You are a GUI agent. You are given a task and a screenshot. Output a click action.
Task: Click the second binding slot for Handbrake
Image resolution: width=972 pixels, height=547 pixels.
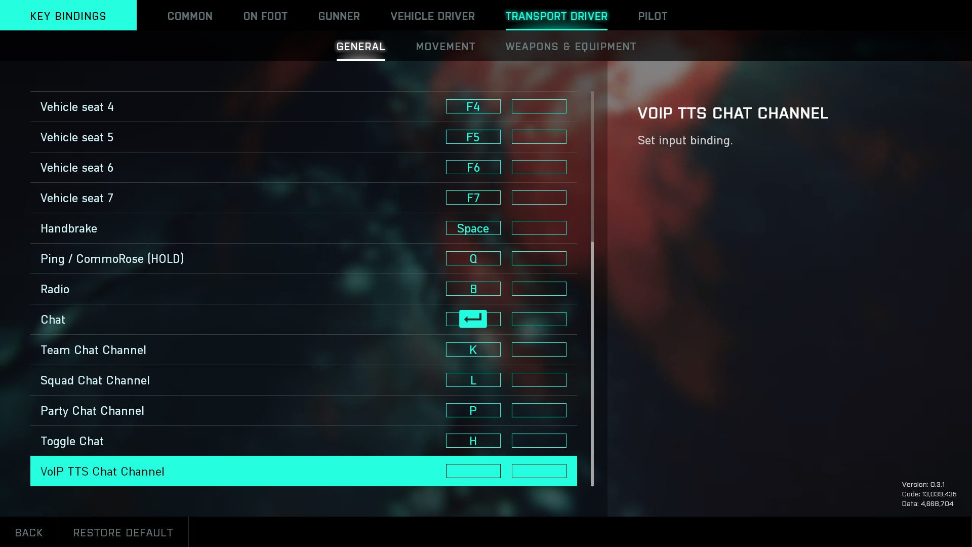[539, 228]
